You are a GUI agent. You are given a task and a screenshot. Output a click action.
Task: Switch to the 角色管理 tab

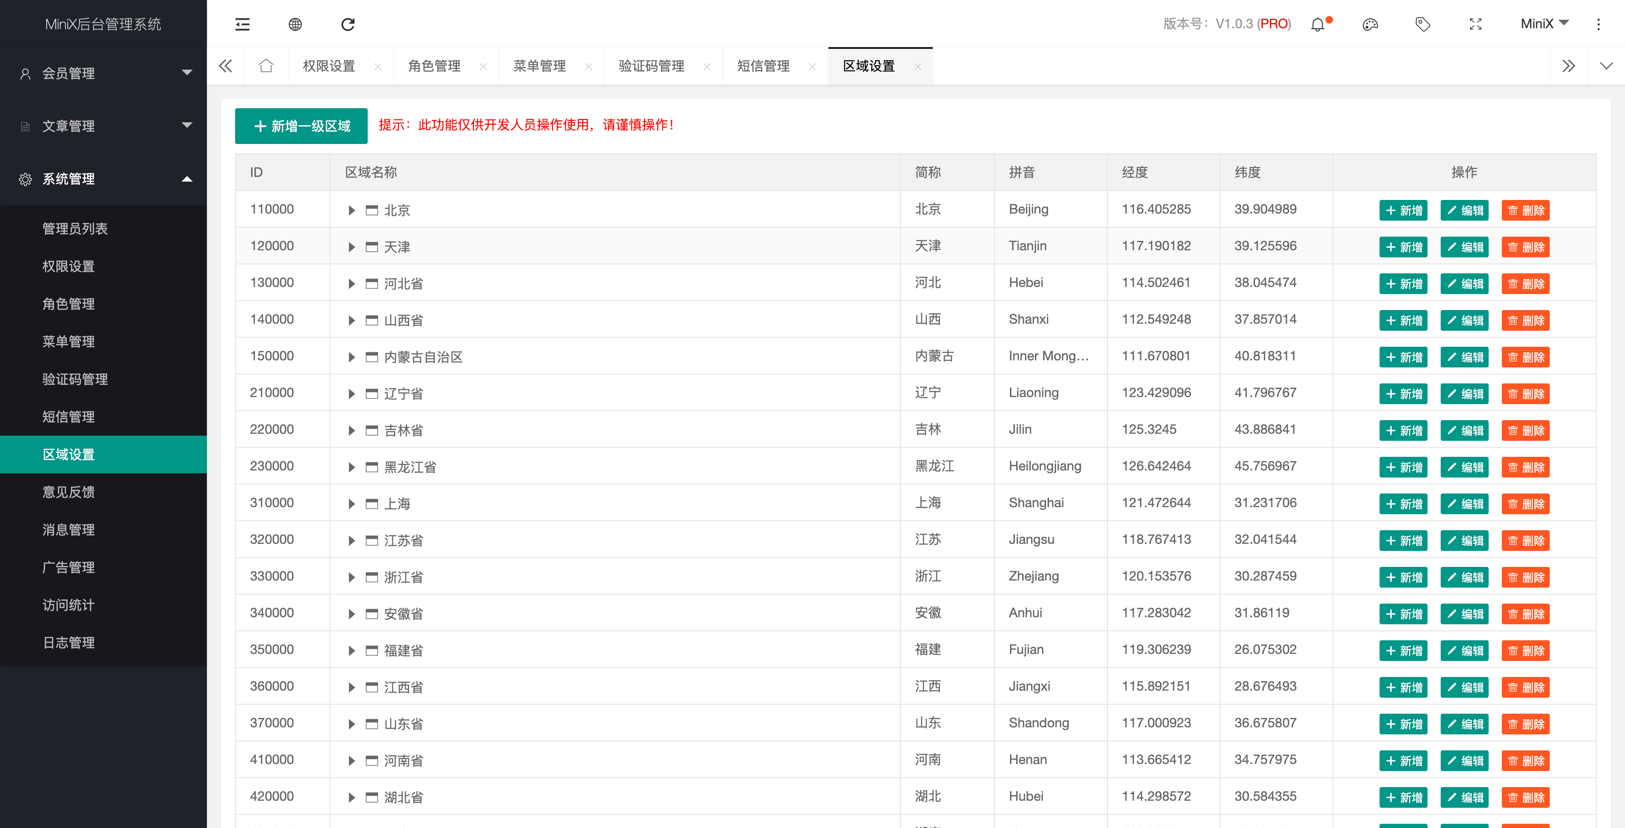click(x=434, y=66)
